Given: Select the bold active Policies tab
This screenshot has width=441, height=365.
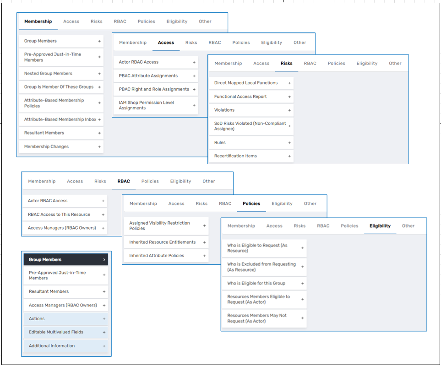Looking at the screenshot, I should click(251, 204).
